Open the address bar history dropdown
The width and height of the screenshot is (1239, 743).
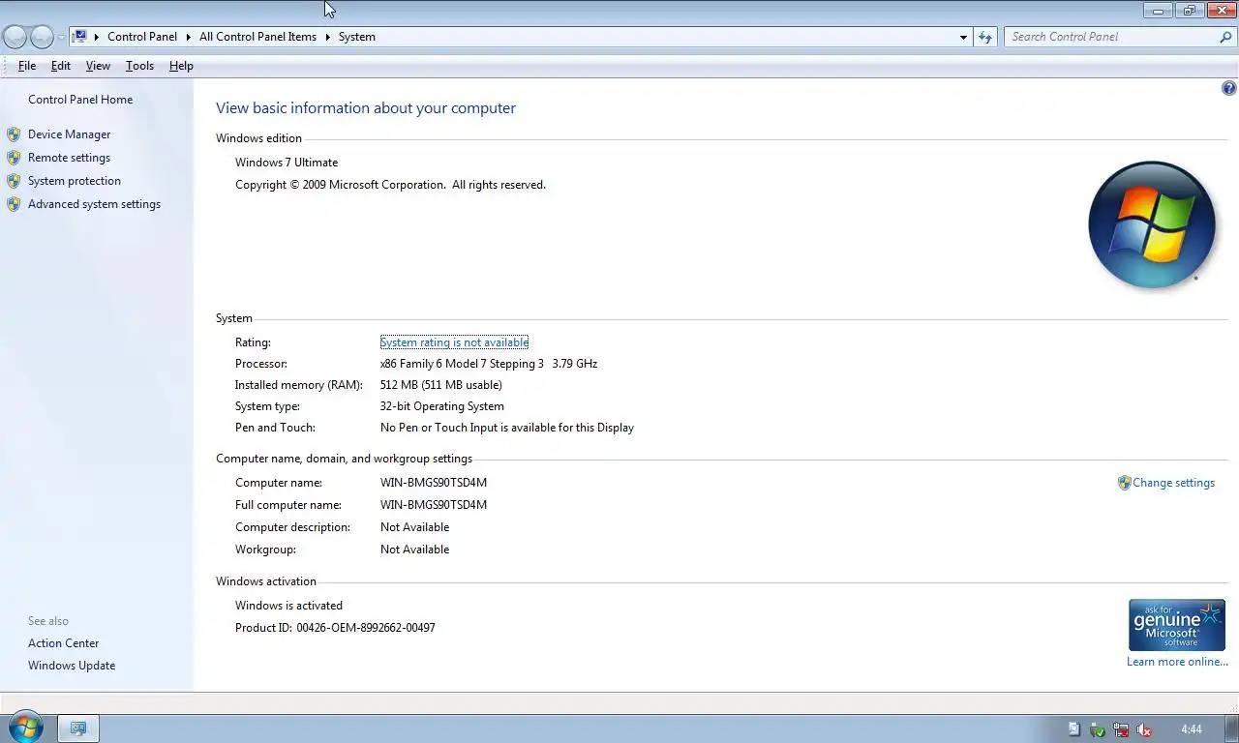[963, 37]
